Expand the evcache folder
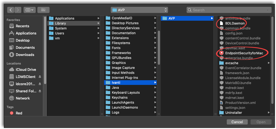The height and width of the screenshot is (129, 276). click(x=269, y=63)
